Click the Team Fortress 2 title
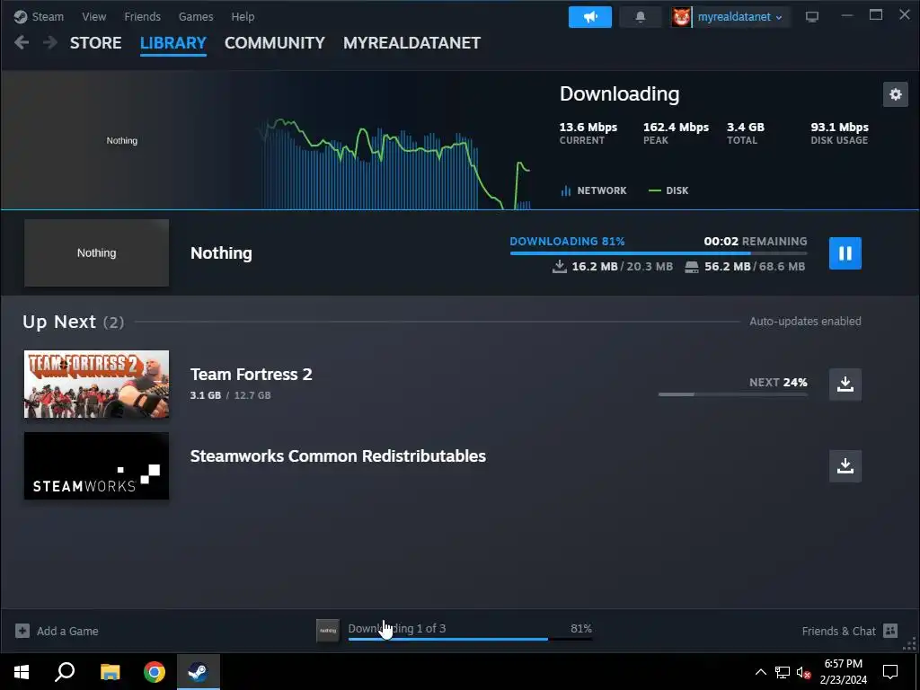Image resolution: width=920 pixels, height=690 pixels. (252, 375)
